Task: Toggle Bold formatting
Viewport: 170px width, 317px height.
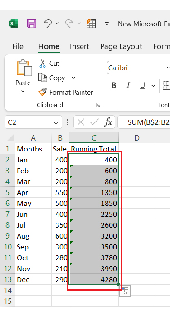Action: pos(114,86)
